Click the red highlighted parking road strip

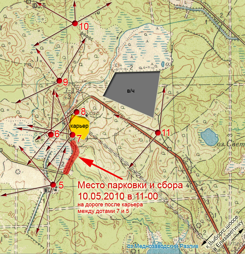click(72, 157)
